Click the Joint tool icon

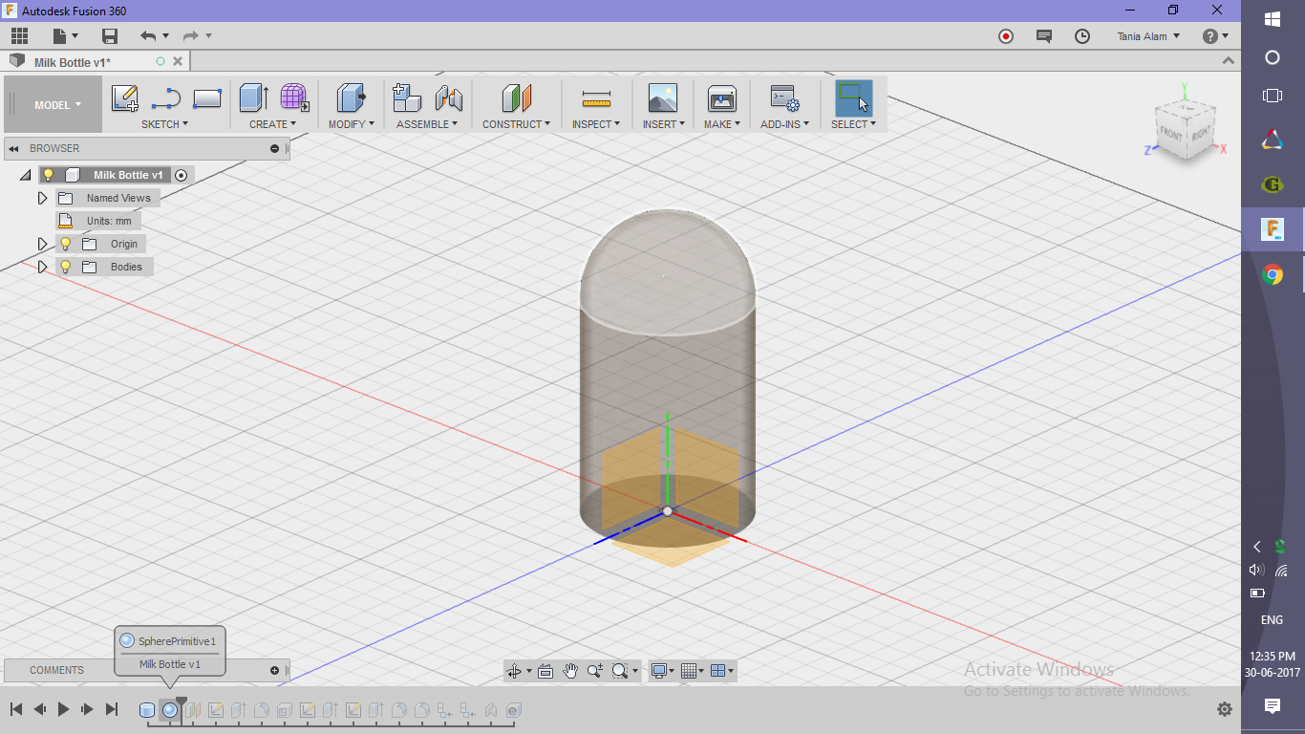click(x=448, y=98)
